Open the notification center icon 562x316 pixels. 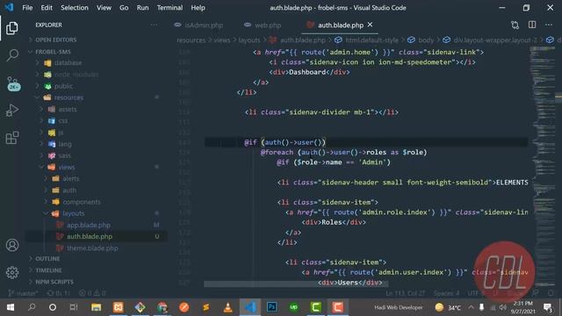tap(547, 307)
